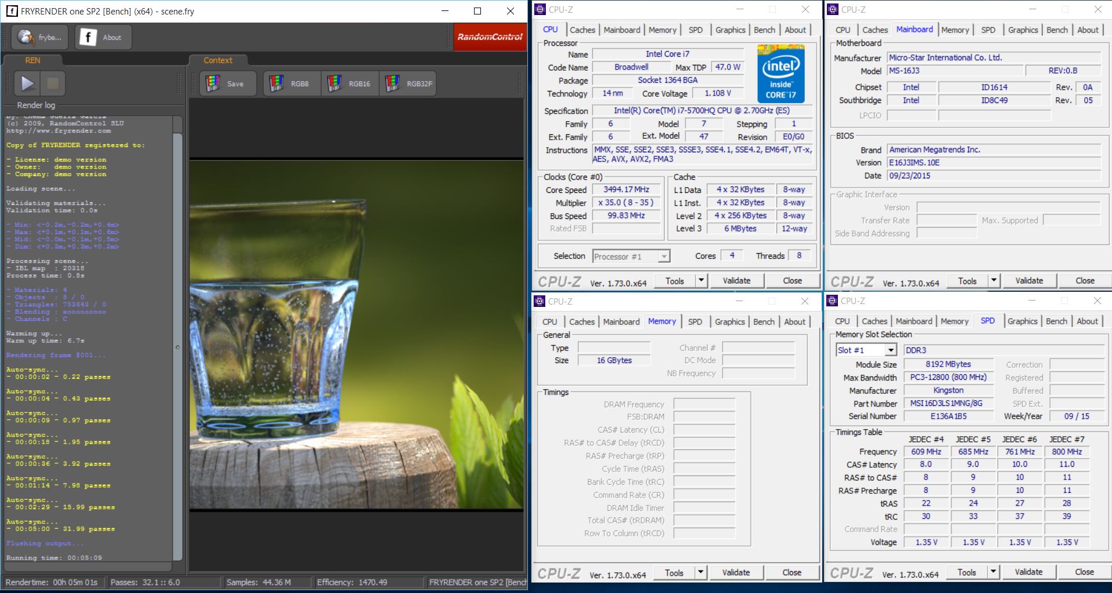Click the Multiplier x 35.0 field
Screen dimensions: 1112x593
click(x=627, y=203)
